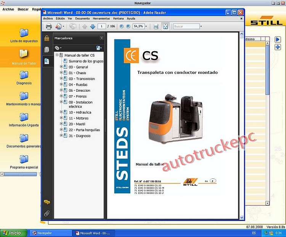
Task: Open the Documento menu
Action: tap(82, 18)
